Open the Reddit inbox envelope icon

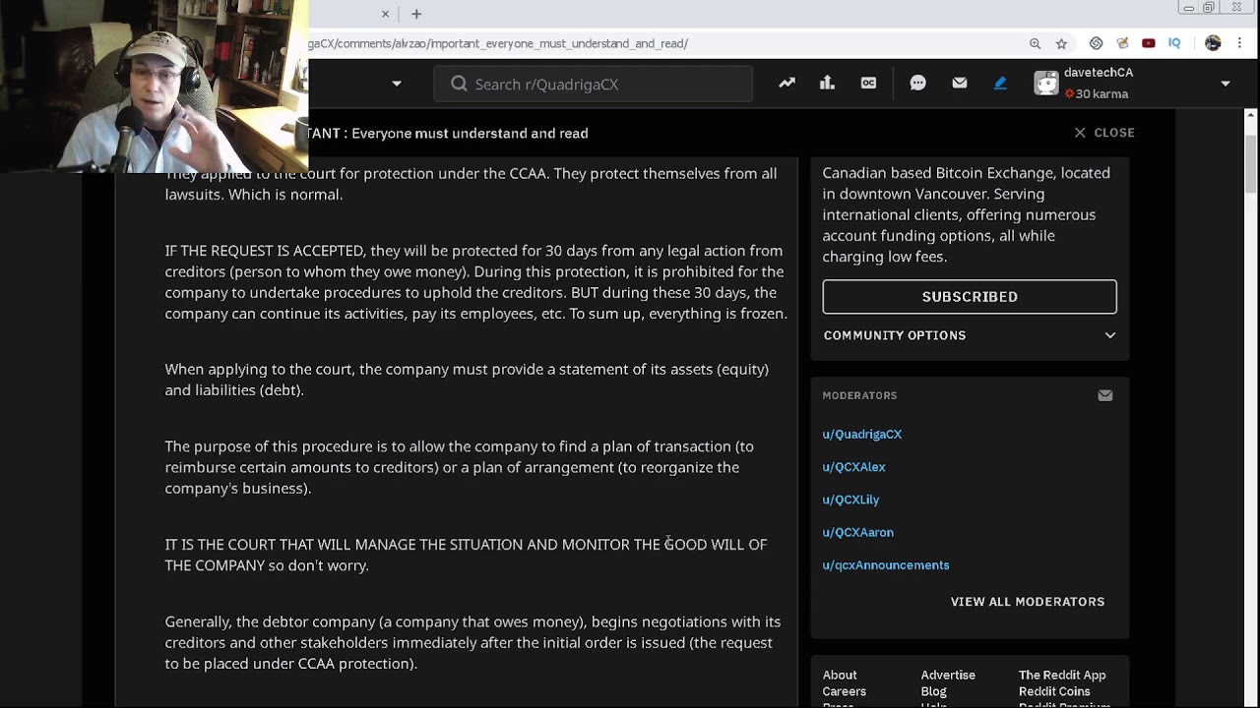pos(960,84)
